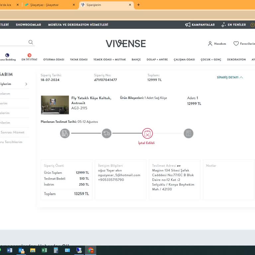The image size is (255, 255).
Task: Close the Siparişlerim browser tab
Action: coord(130,5)
